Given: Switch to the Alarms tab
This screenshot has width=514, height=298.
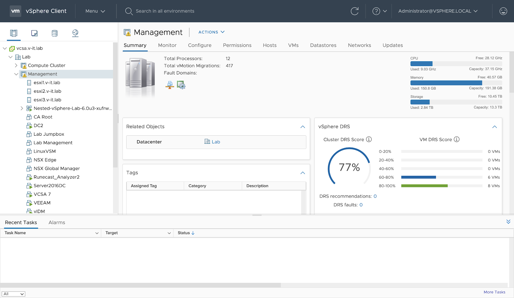Looking at the screenshot, I should tap(57, 222).
